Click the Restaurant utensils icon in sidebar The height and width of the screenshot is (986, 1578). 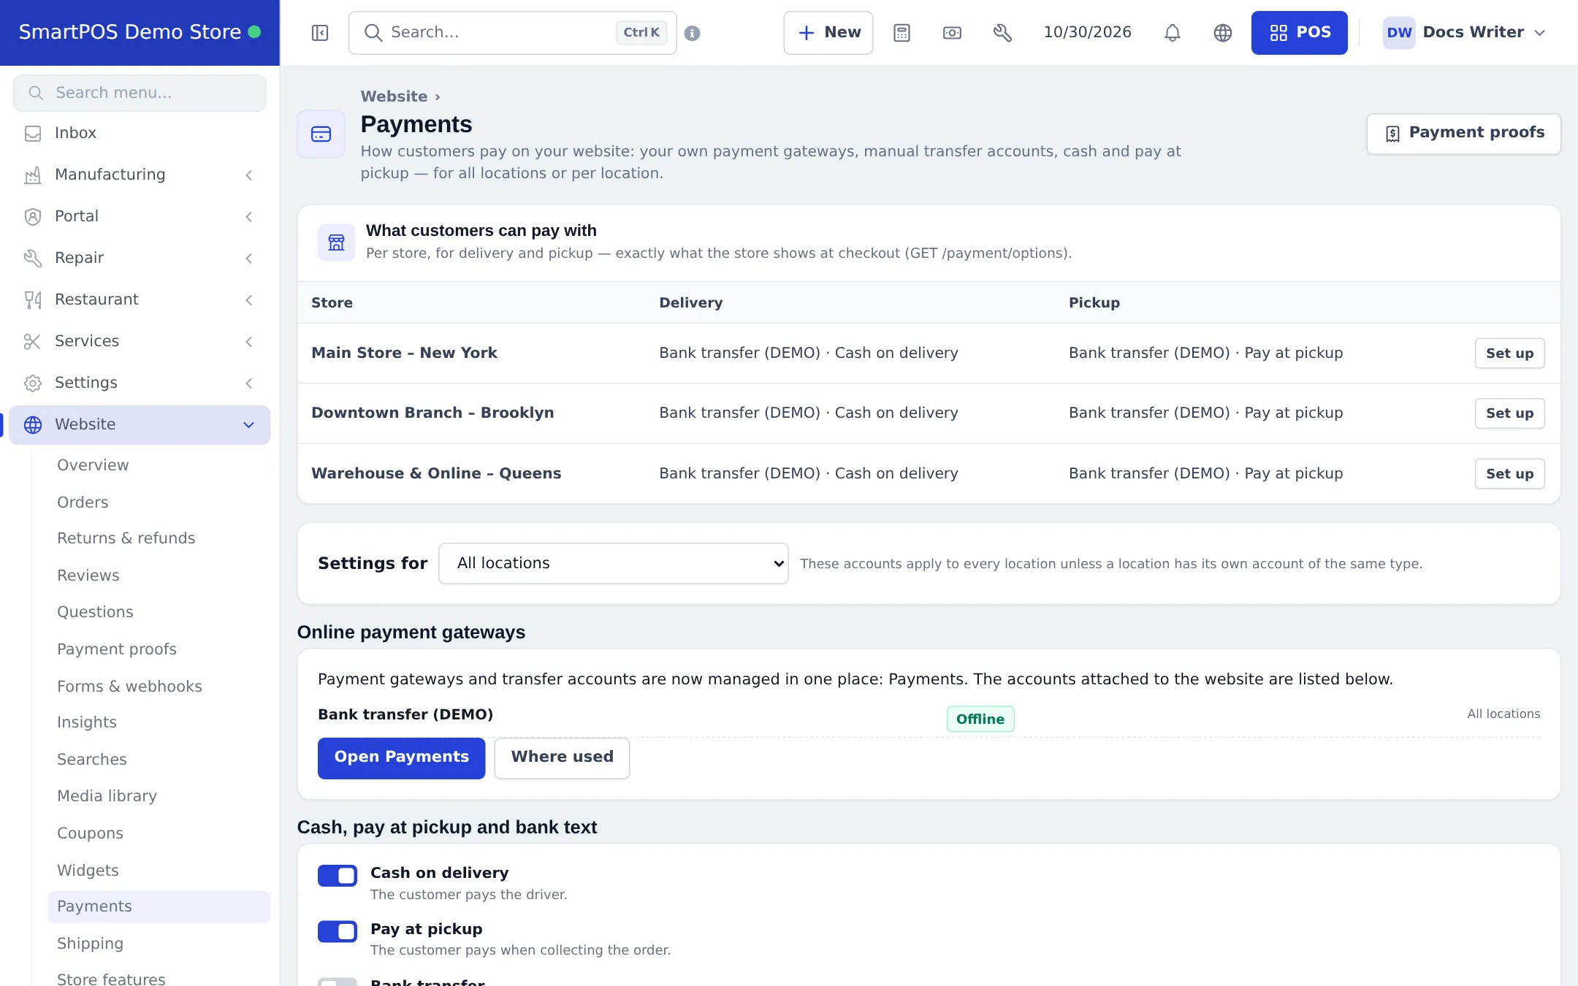coord(33,300)
